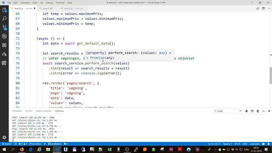The height and width of the screenshot is (153, 272).
Task: Open Microsoft Edge from the taskbar
Action: [31, 149]
